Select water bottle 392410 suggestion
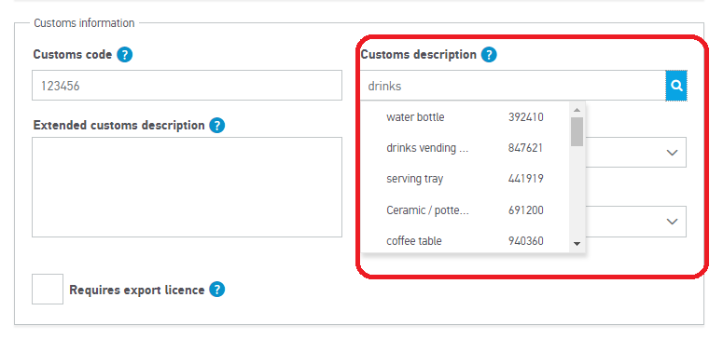The width and height of the screenshot is (723, 338). click(x=466, y=117)
